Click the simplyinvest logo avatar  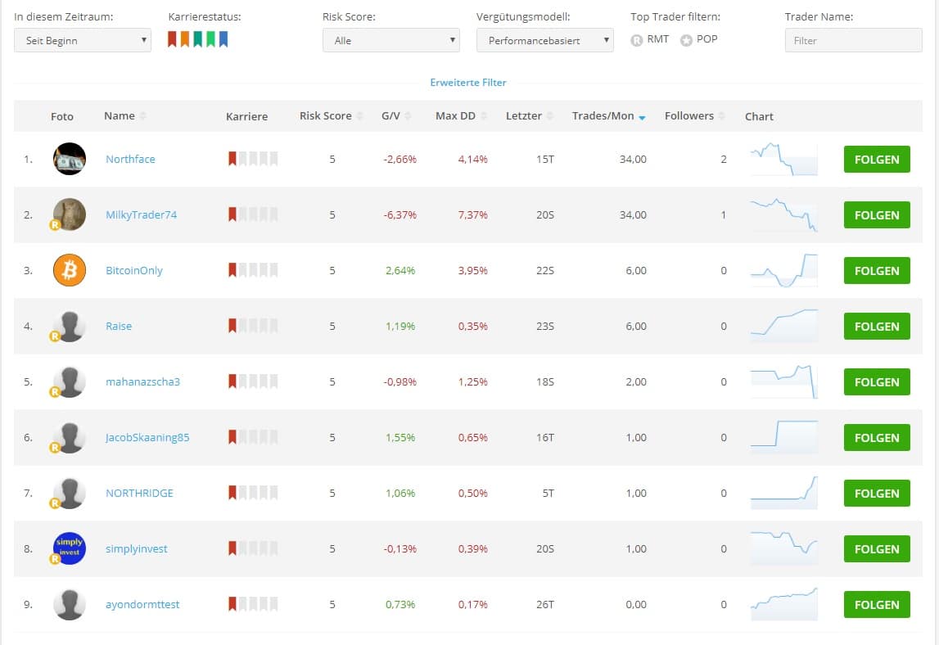70,548
